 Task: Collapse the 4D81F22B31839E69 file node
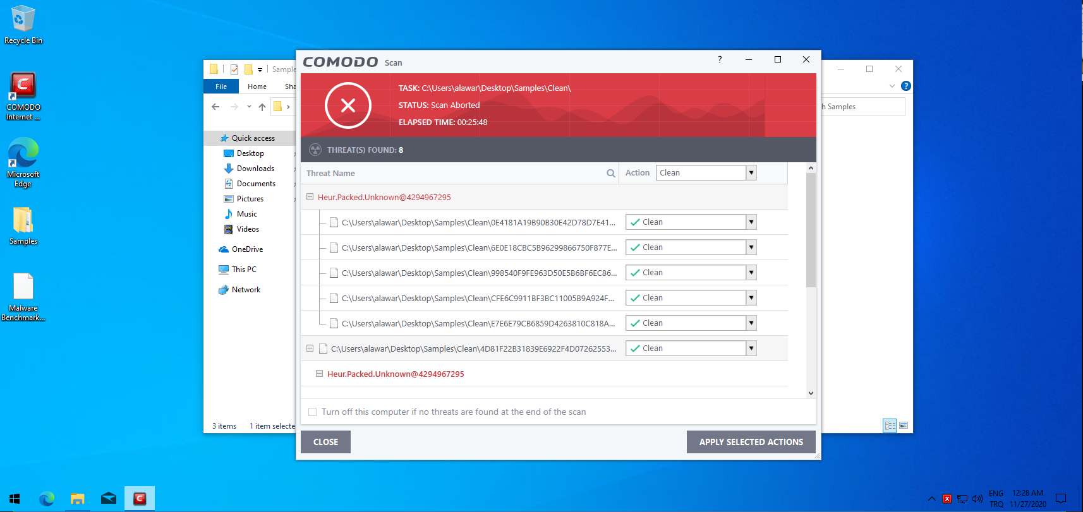coord(310,348)
